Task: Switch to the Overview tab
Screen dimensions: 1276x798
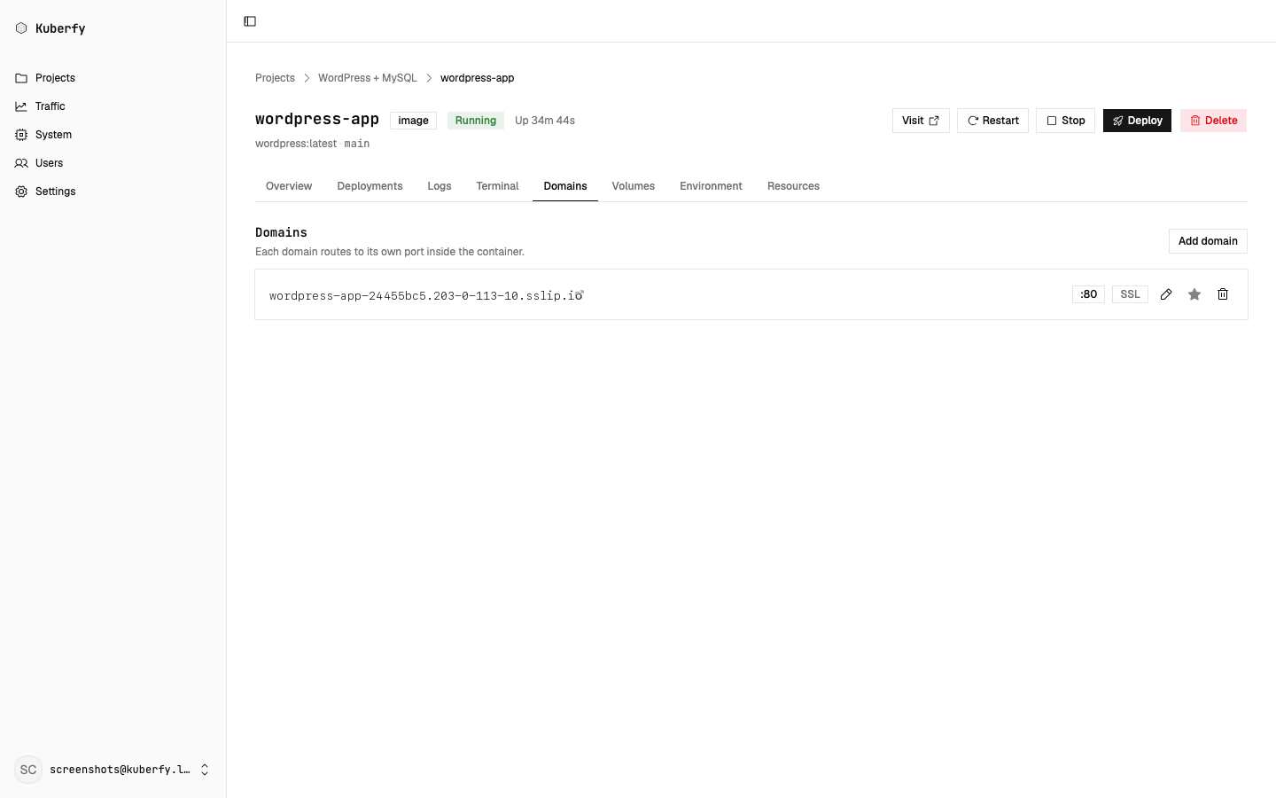Action: pos(289,186)
